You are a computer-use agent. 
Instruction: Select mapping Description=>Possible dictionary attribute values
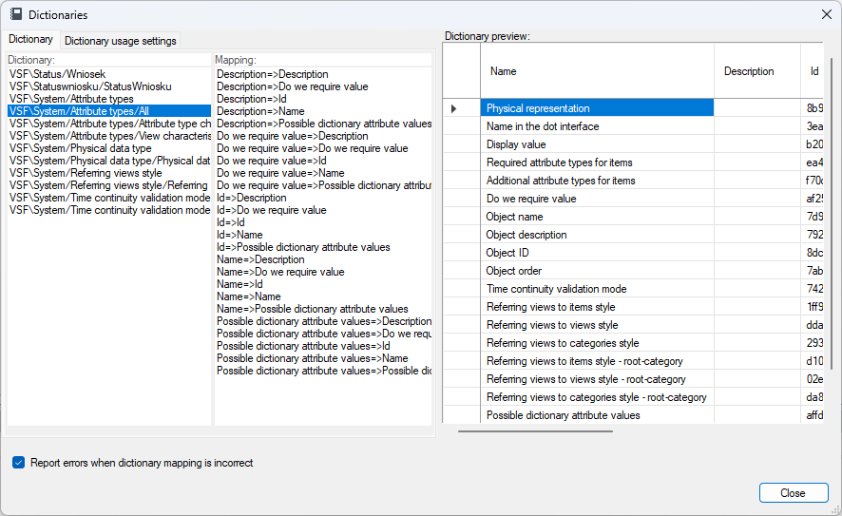(x=323, y=124)
